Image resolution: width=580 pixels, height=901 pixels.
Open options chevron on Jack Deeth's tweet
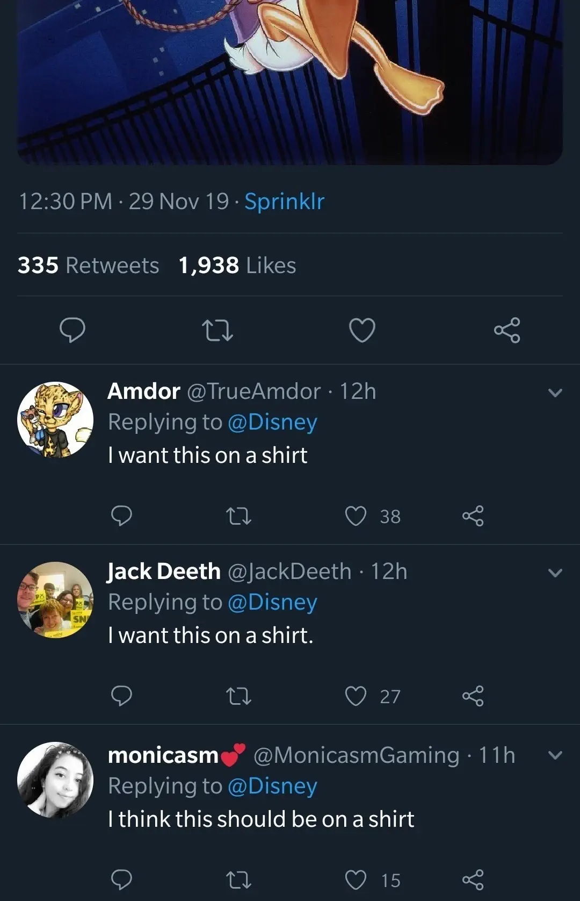pyautogui.click(x=555, y=573)
